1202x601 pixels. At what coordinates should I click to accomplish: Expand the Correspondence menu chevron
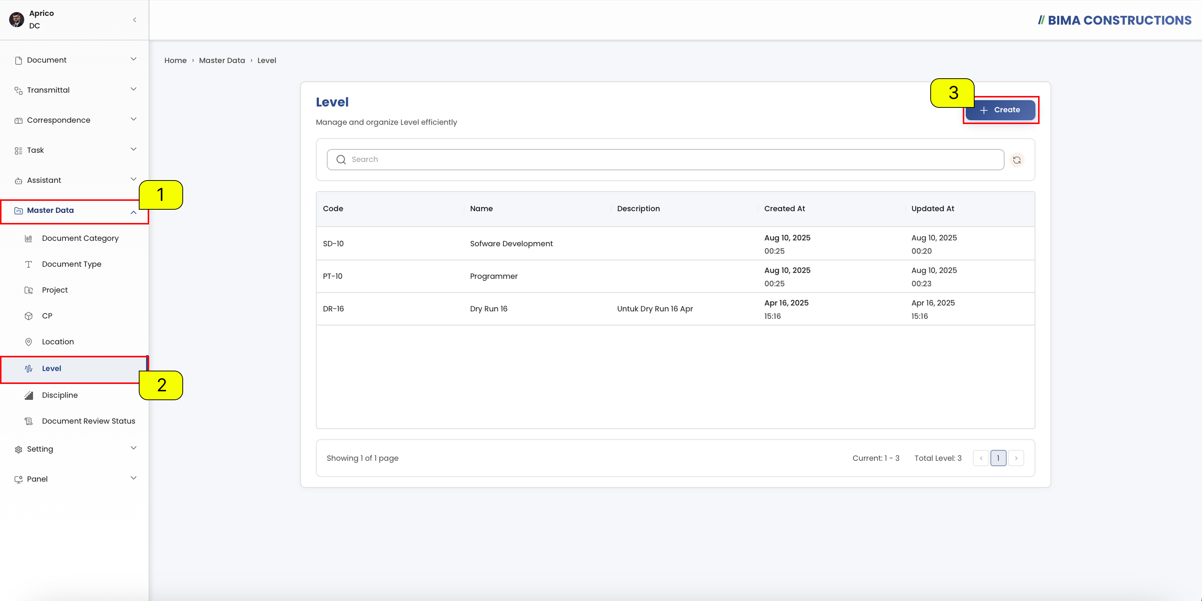pos(133,120)
